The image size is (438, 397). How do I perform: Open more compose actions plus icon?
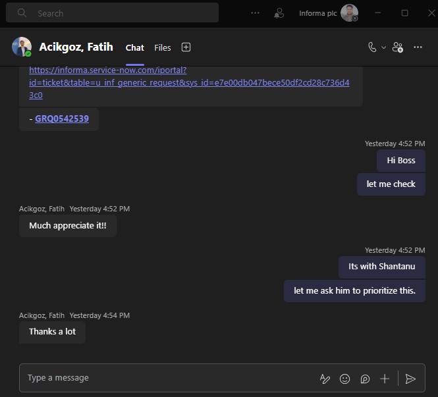click(x=385, y=379)
